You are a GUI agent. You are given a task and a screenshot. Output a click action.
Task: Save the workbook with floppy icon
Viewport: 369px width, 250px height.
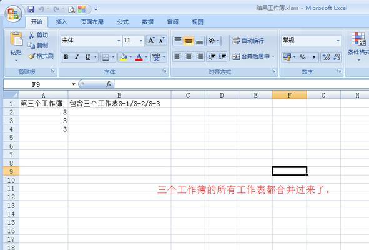tap(31, 9)
